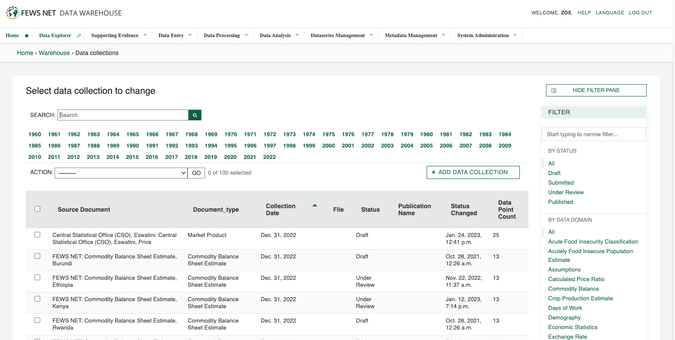Viewport: 675px width, 340px height.
Task: Click Add Data Collection button
Action: click(473, 172)
